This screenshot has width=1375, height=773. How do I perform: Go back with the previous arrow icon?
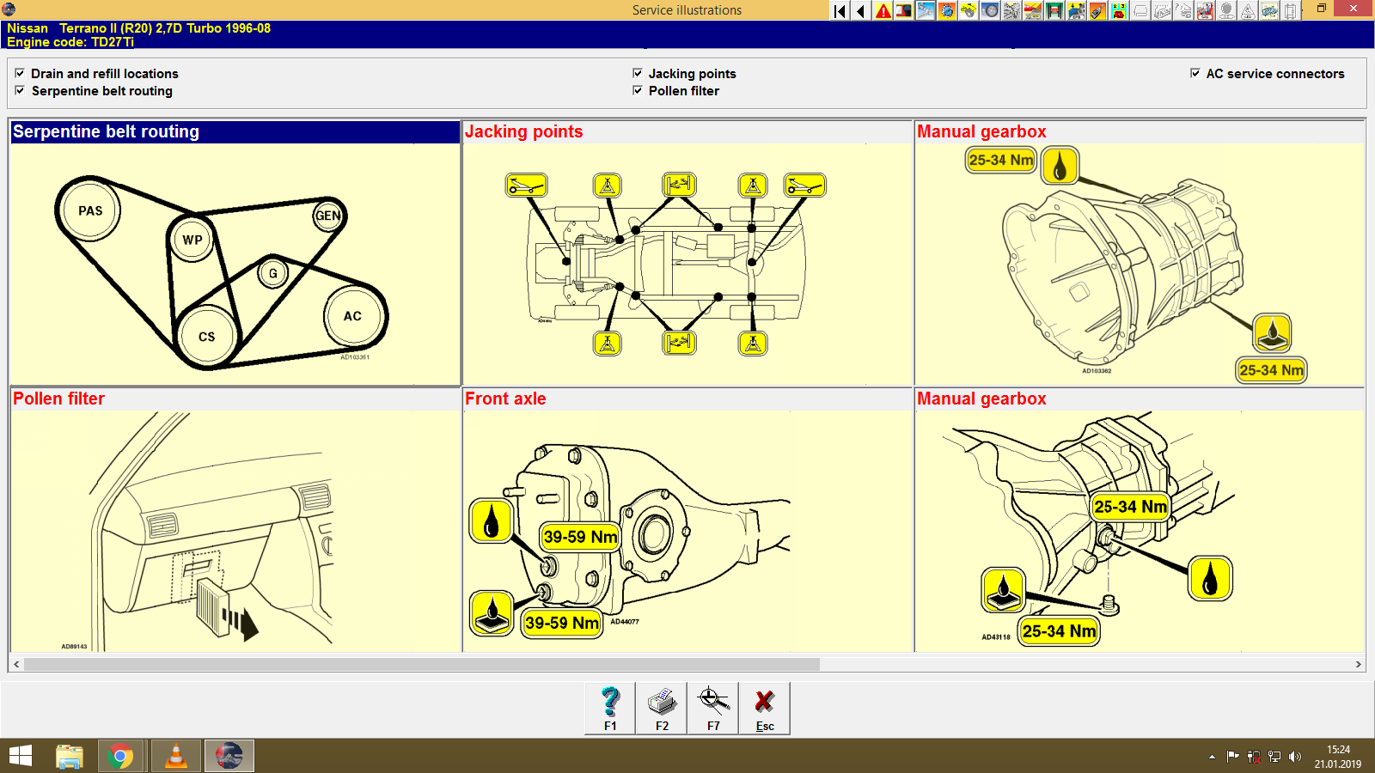click(861, 10)
